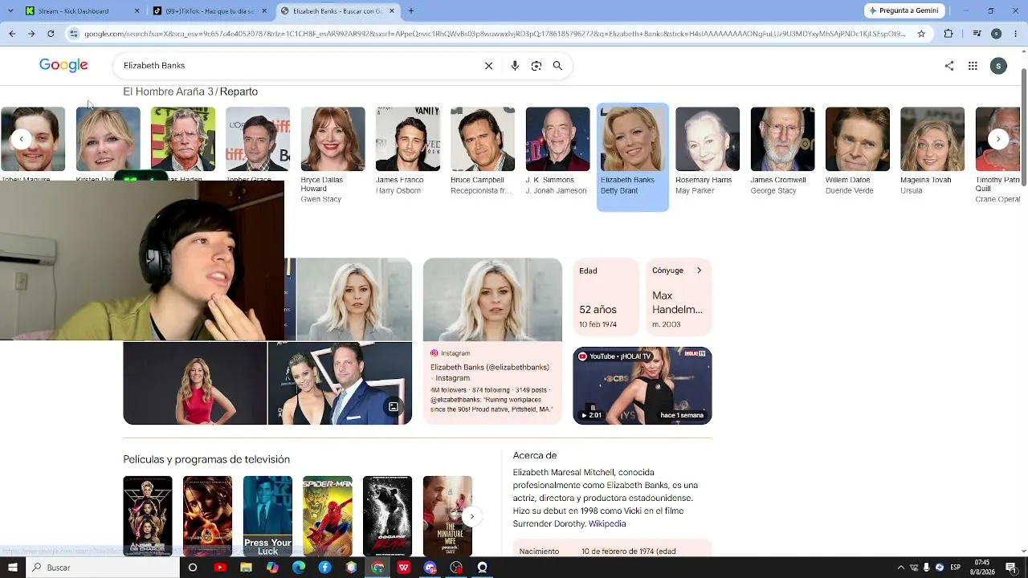Screen dimensions: 1028x578
Task: Share this search result page
Action: 949,66
